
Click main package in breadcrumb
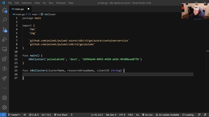tap(35, 14)
